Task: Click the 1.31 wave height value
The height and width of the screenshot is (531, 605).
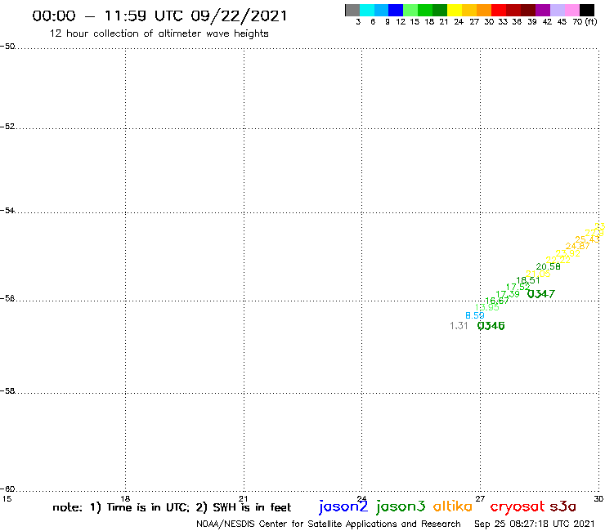Action: tap(459, 326)
